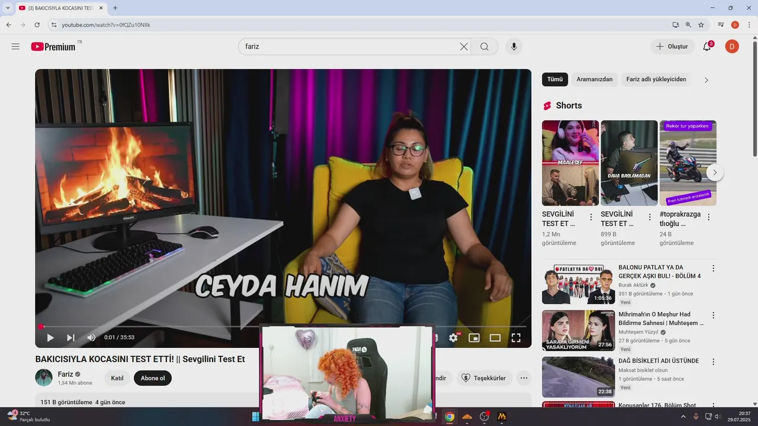Image resolution: width=758 pixels, height=426 pixels.
Task: Open options for DAĞ BİSİKLETİ video
Action: (714, 362)
